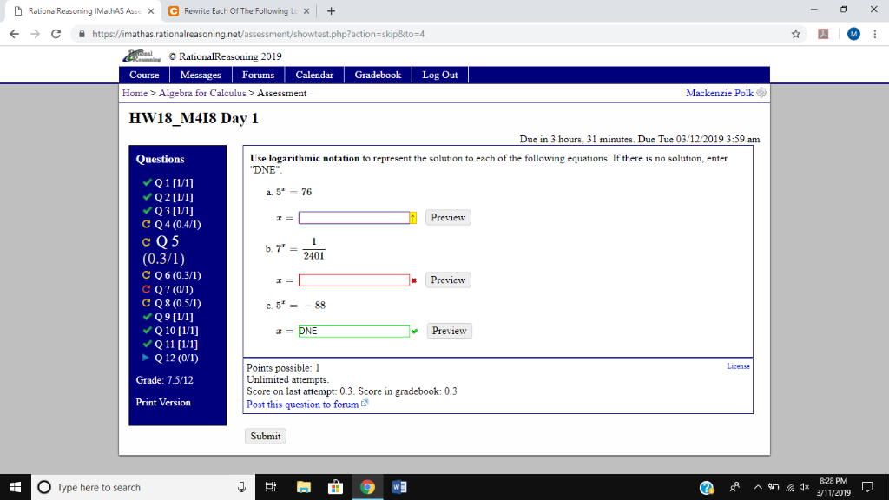Open Word from the taskbar
The height and width of the screenshot is (500, 889).
pos(398,486)
